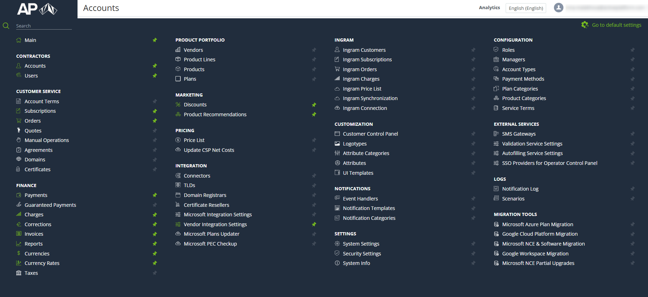Click the user avatar icon
This screenshot has height=297, width=648.
click(x=558, y=7)
